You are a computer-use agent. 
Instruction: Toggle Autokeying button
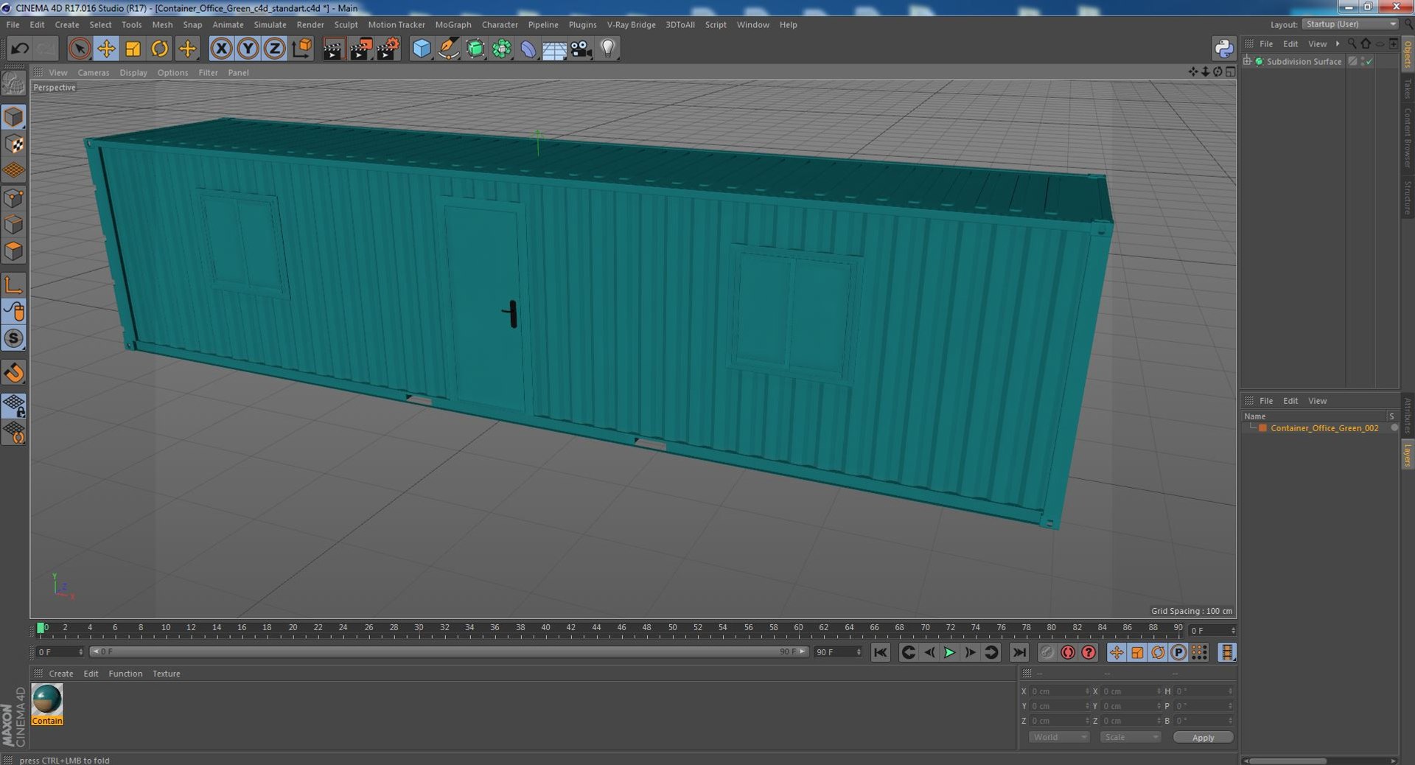1067,652
